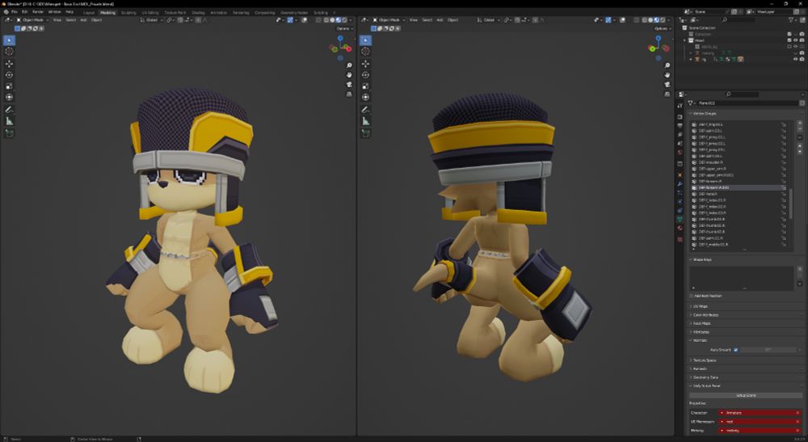Viewport: 808px width, 442px height.
Task: Open the Tool properties tab icon
Action: coord(680,106)
